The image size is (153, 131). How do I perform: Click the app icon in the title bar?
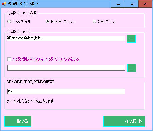click(x=4, y=4)
